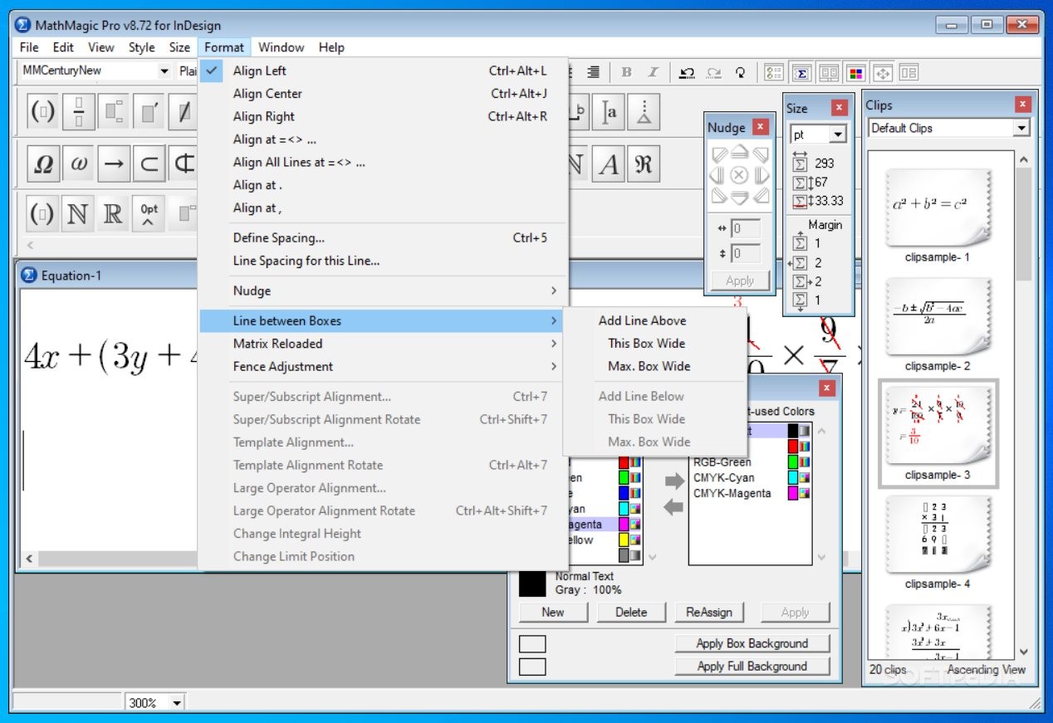1053x723 pixels.
Task: Open the capital Omega Greek symbols palette
Action: click(x=42, y=164)
